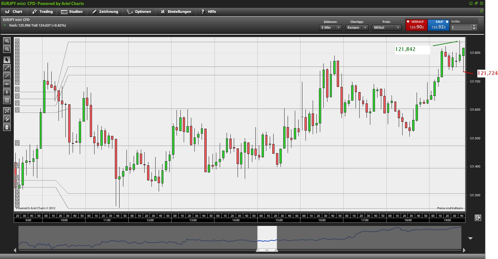
Task: Toggle the lightbulb on the 121.600 line
Action: point(18,110)
